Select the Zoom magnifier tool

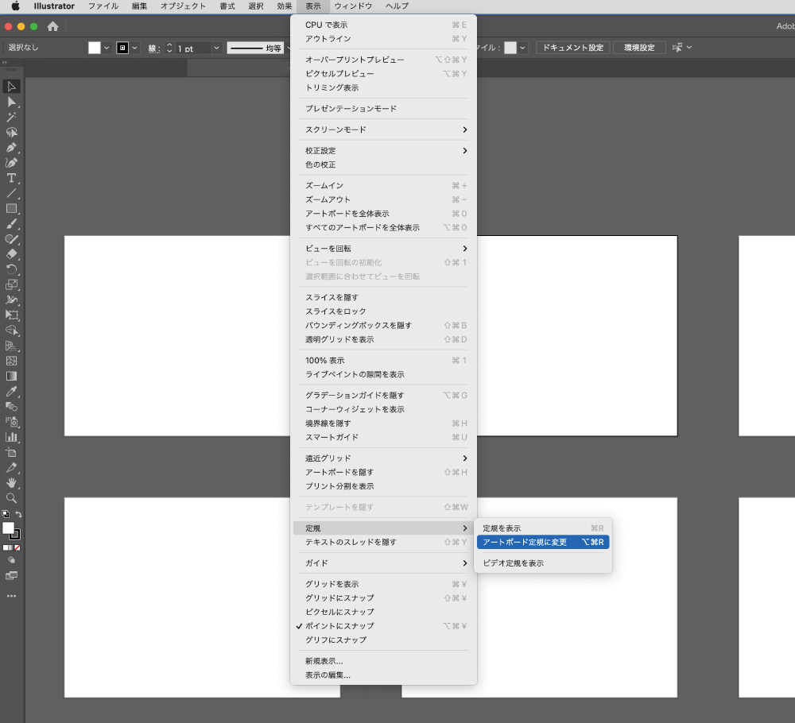tap(12, 498)
